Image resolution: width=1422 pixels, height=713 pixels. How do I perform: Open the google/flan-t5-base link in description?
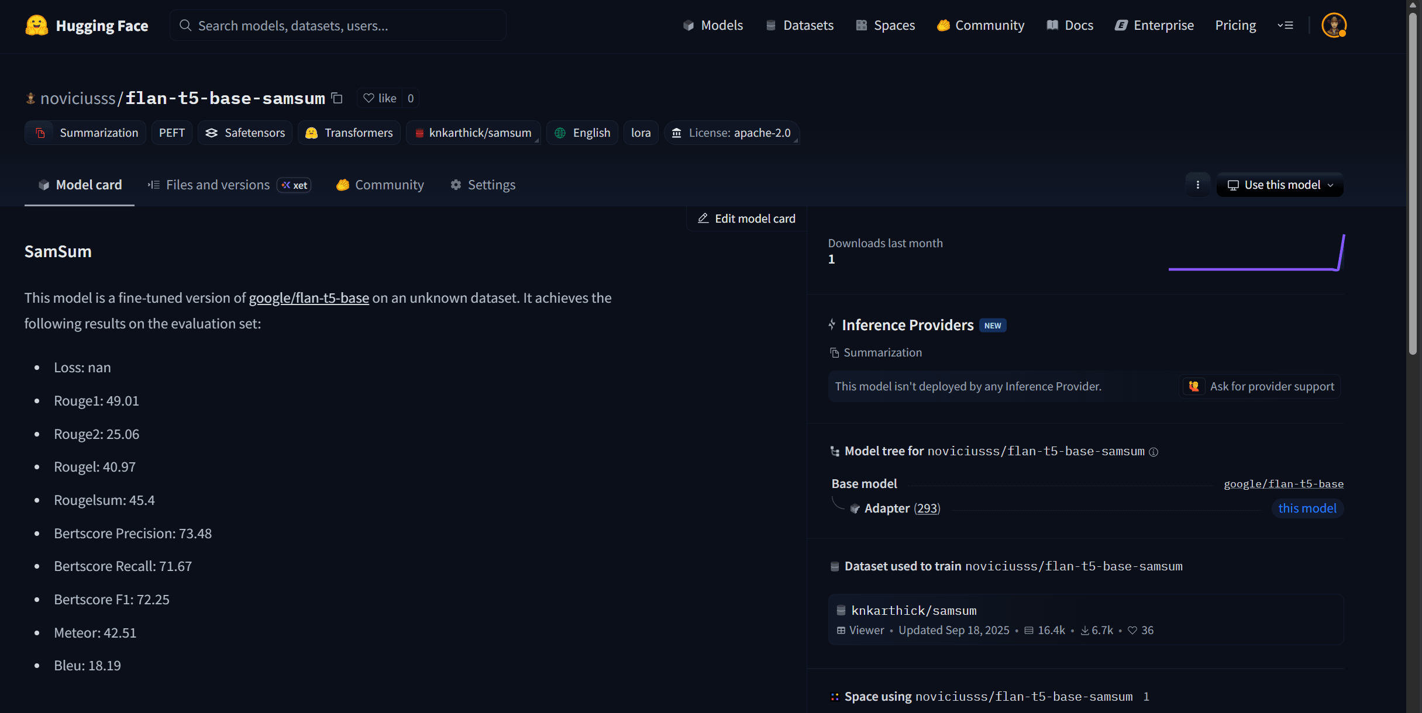[309, 298]
